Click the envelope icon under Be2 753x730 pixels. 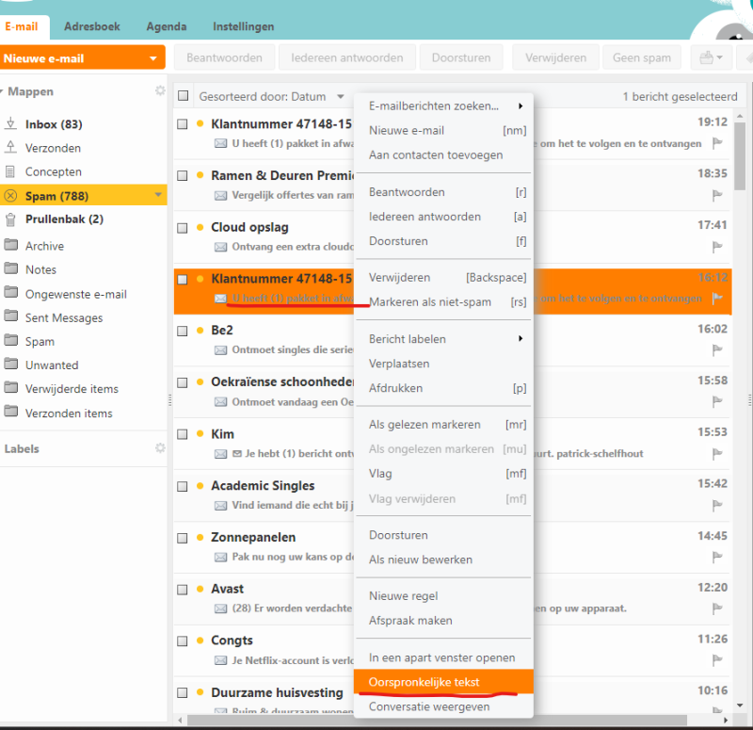[x=220, y=350]
